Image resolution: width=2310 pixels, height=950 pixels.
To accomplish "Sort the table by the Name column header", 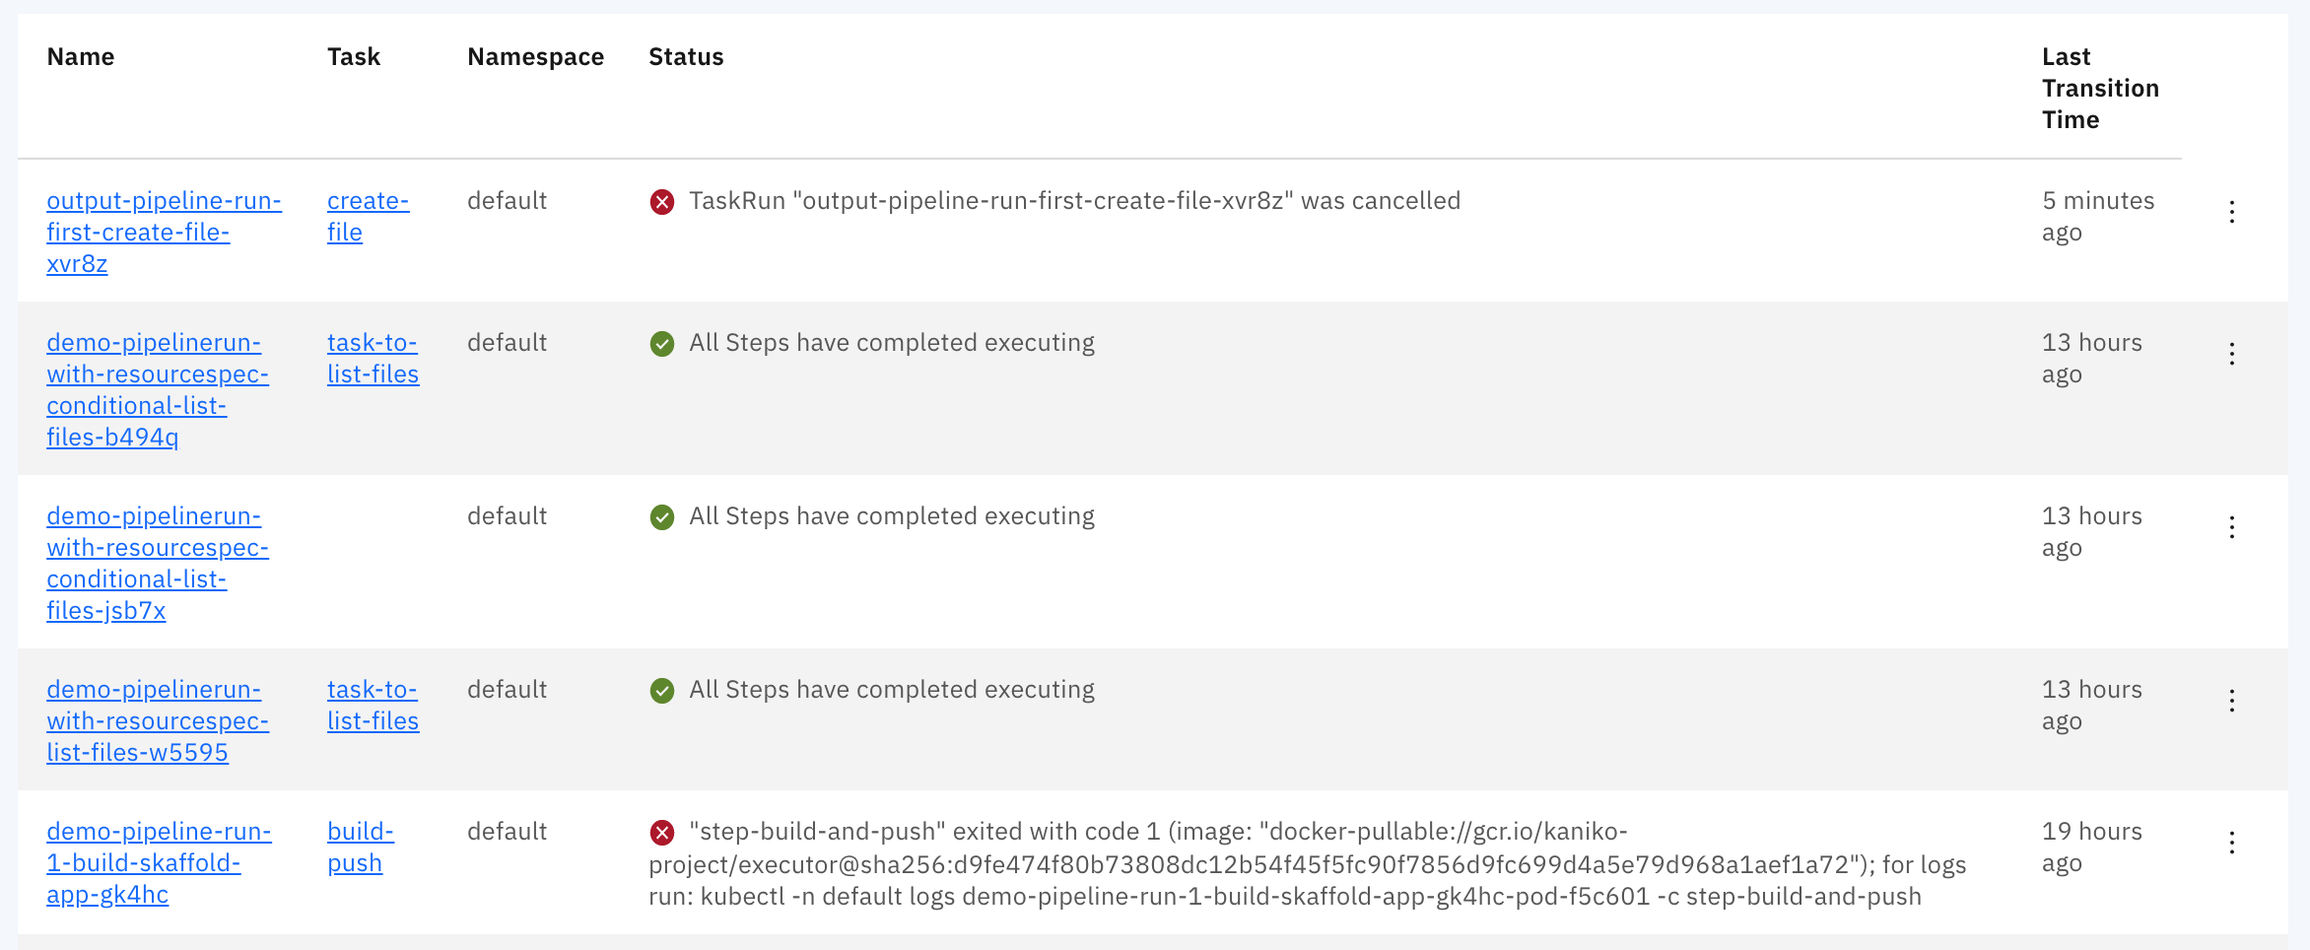I will click(x=80, y=56).
